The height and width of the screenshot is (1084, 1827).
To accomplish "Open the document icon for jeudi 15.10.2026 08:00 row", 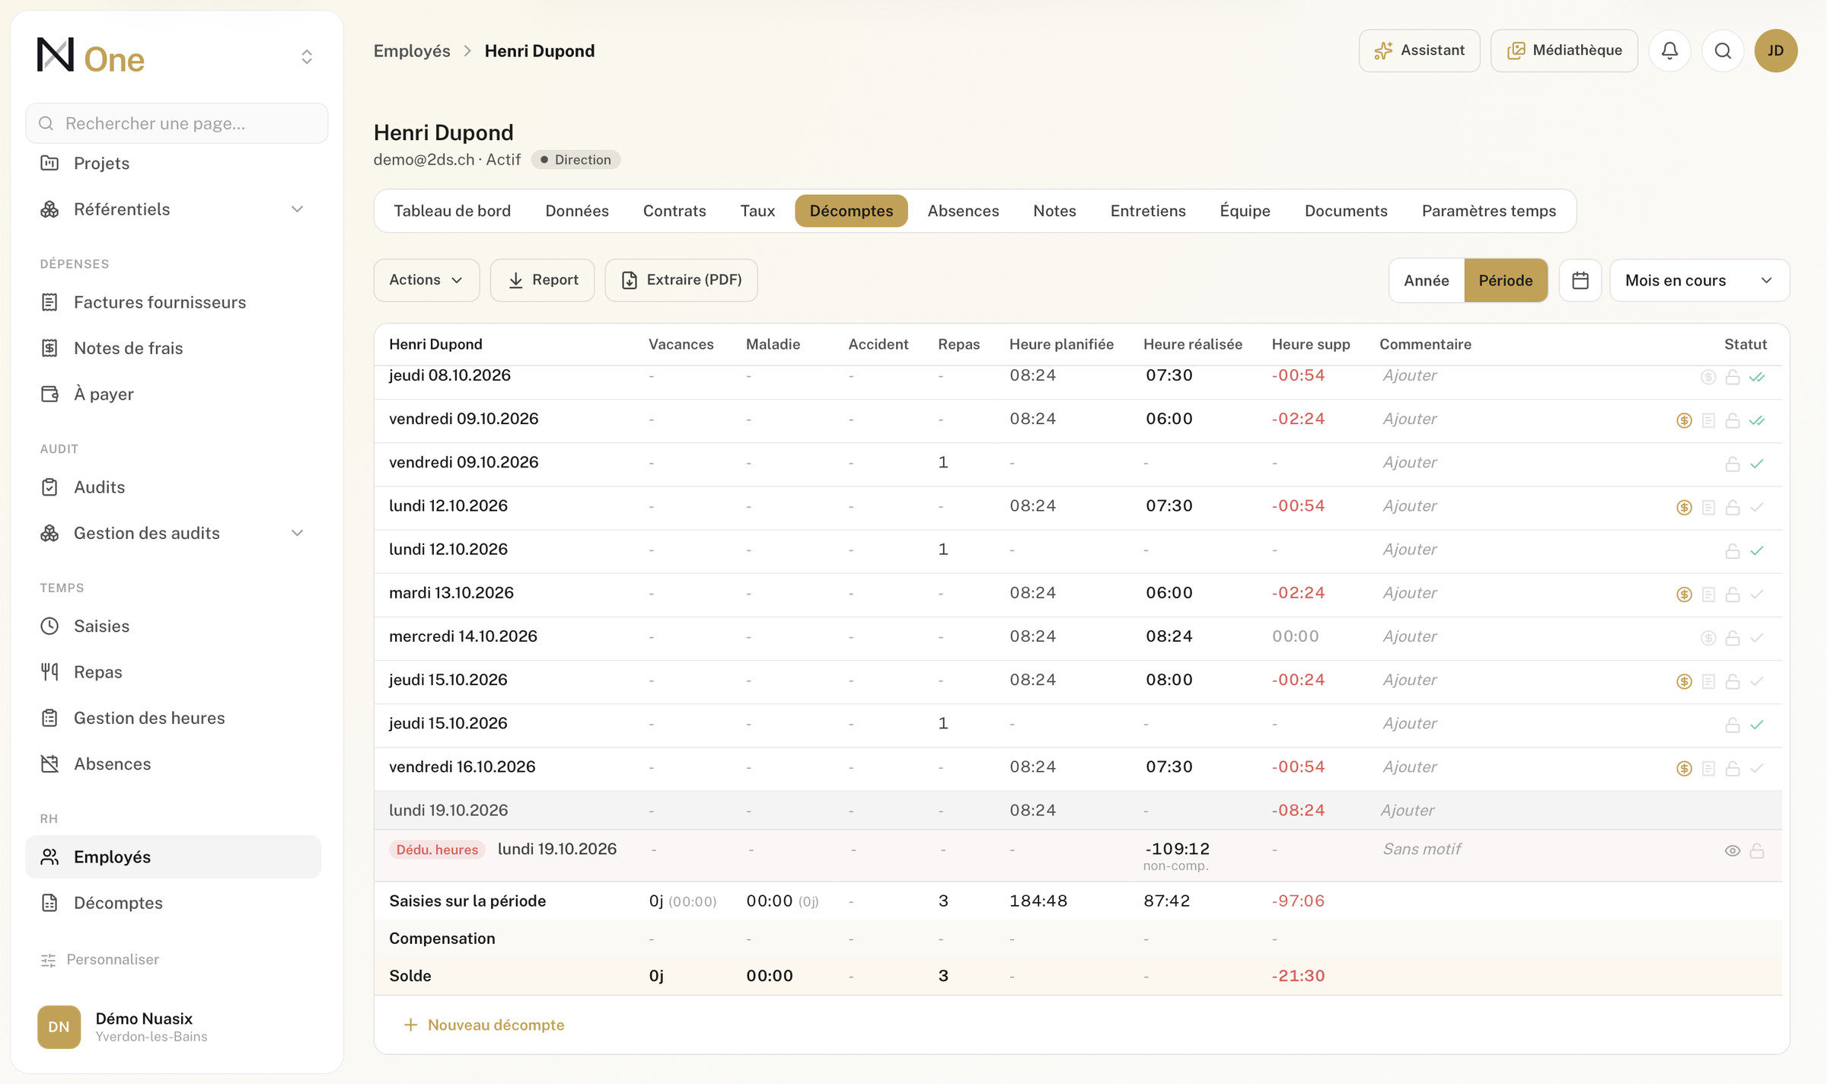I will (1708, 681).
